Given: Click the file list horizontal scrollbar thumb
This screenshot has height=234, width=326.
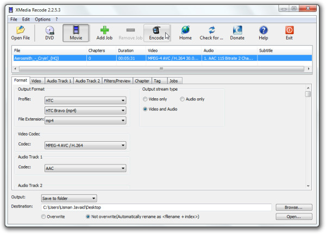Looking at the screenshot, I should point(161,68).
